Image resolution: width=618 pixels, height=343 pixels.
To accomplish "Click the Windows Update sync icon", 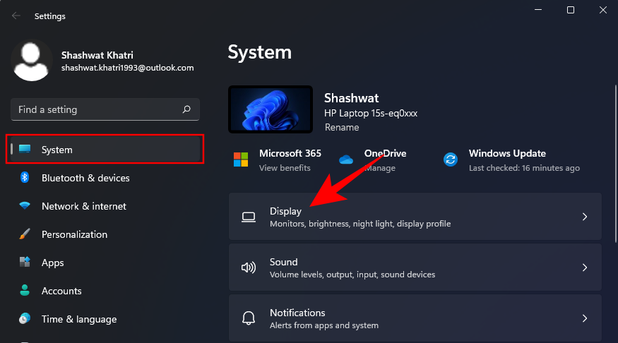I will [x=451, y=160].
